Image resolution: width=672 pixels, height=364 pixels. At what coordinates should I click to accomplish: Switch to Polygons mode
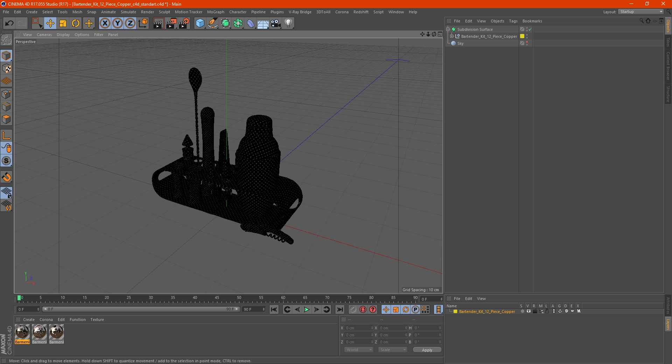coord(6,119)
